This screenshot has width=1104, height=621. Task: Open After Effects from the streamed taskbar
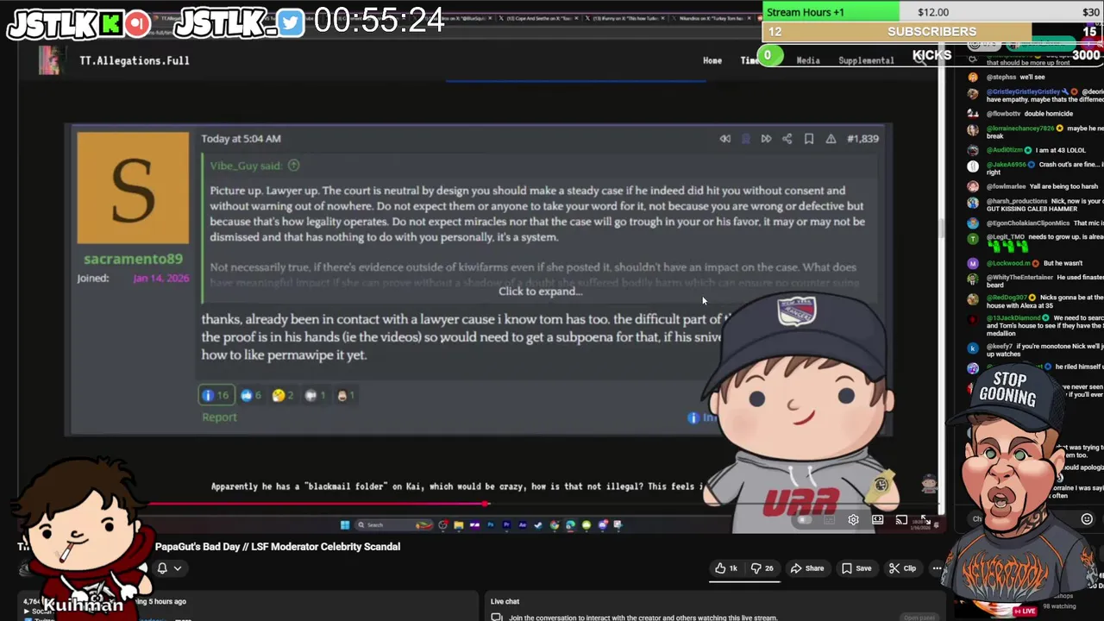(523, 524)
